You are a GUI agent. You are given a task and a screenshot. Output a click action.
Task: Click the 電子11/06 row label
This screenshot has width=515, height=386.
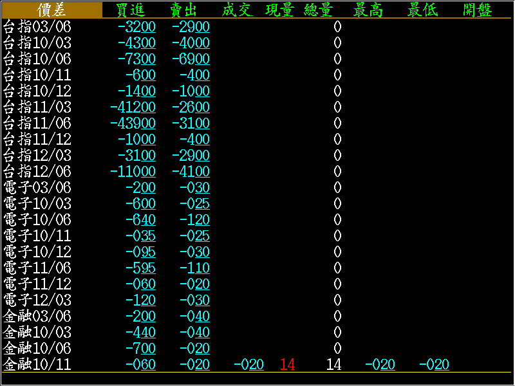tap(37, 268)
